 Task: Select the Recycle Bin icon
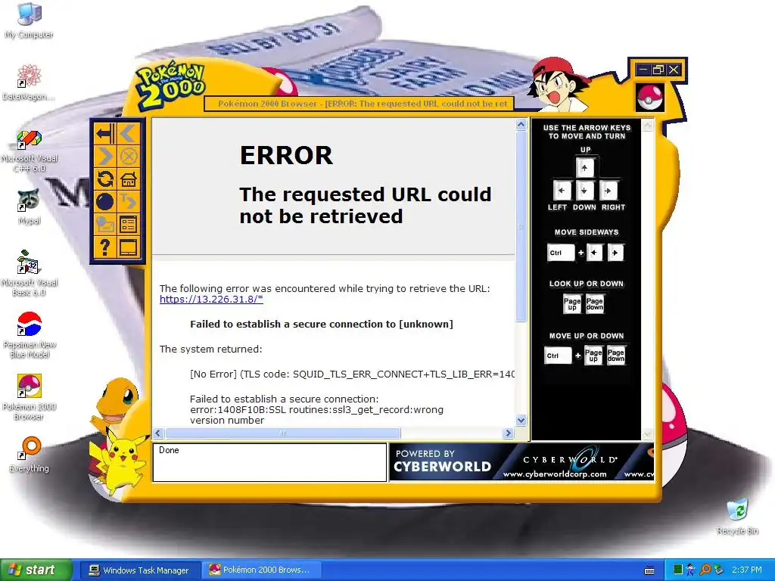point(737,516)
